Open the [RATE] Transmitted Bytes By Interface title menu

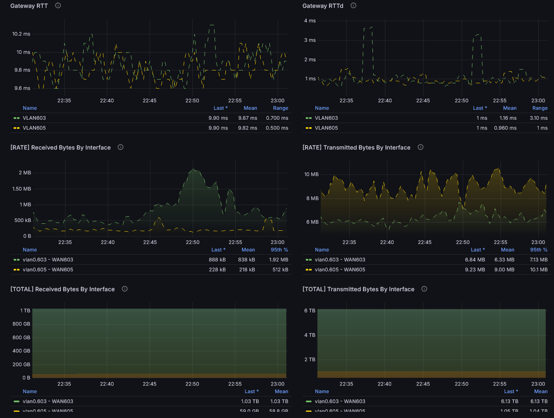pyautogui.click(x=356, y=147)
